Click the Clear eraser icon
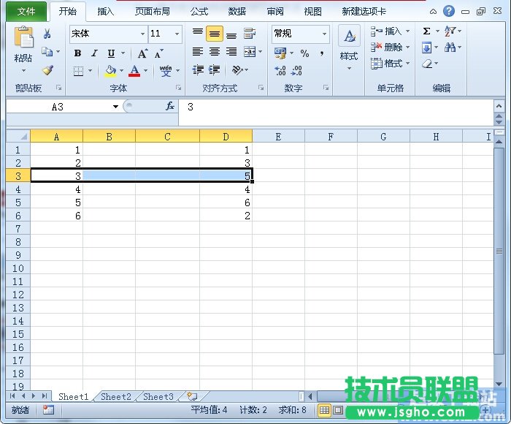 (x=427, y=64)
